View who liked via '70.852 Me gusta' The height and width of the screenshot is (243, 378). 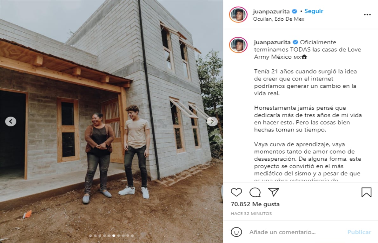[255, 204]
